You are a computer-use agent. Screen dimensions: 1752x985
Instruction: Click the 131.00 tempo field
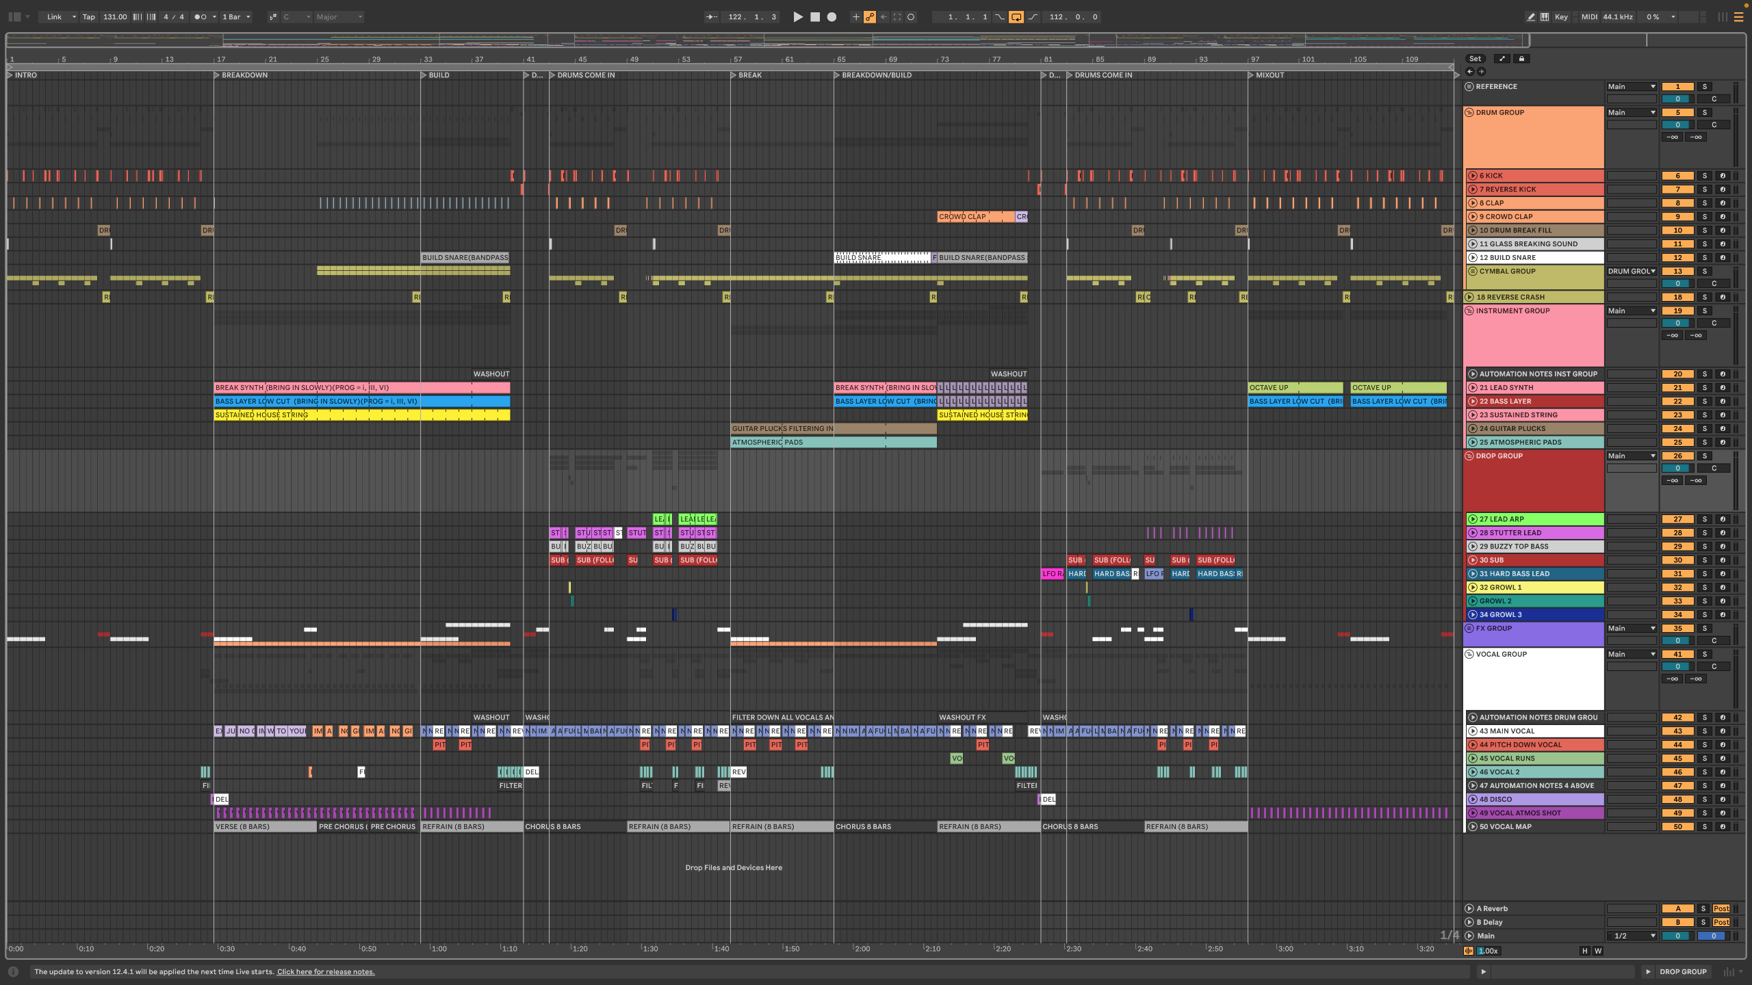[115, 17]
